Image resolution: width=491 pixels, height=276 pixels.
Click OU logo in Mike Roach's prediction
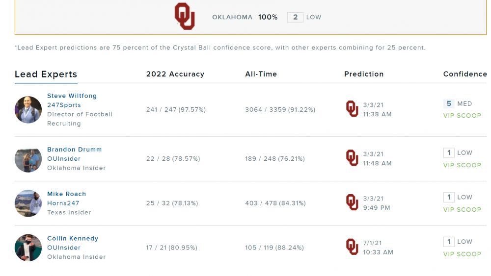pyautogui.click(x=352, y=202)
